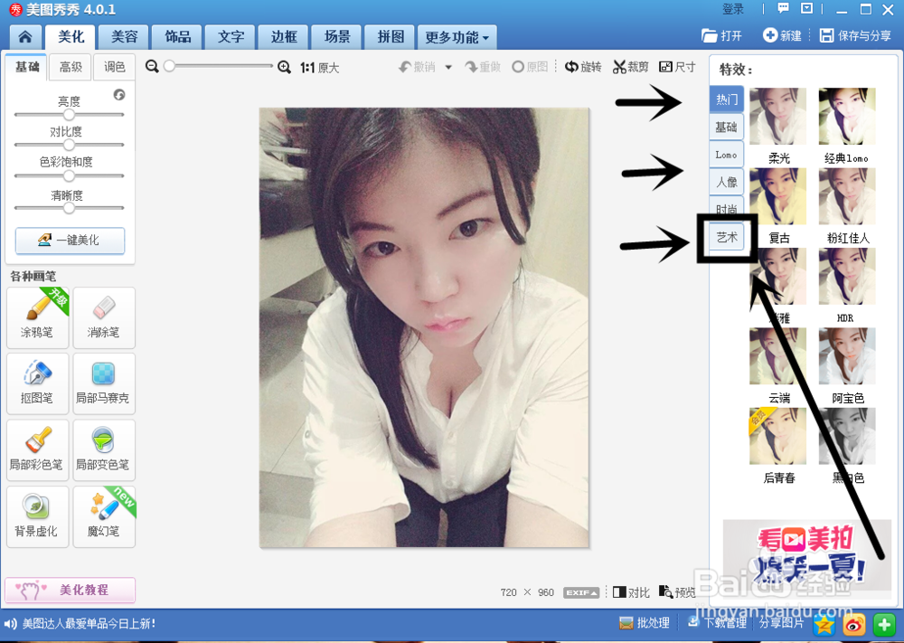Apply 一键美化 one-click beautify
Screen dimensions: 904x643
coord(70,241)
